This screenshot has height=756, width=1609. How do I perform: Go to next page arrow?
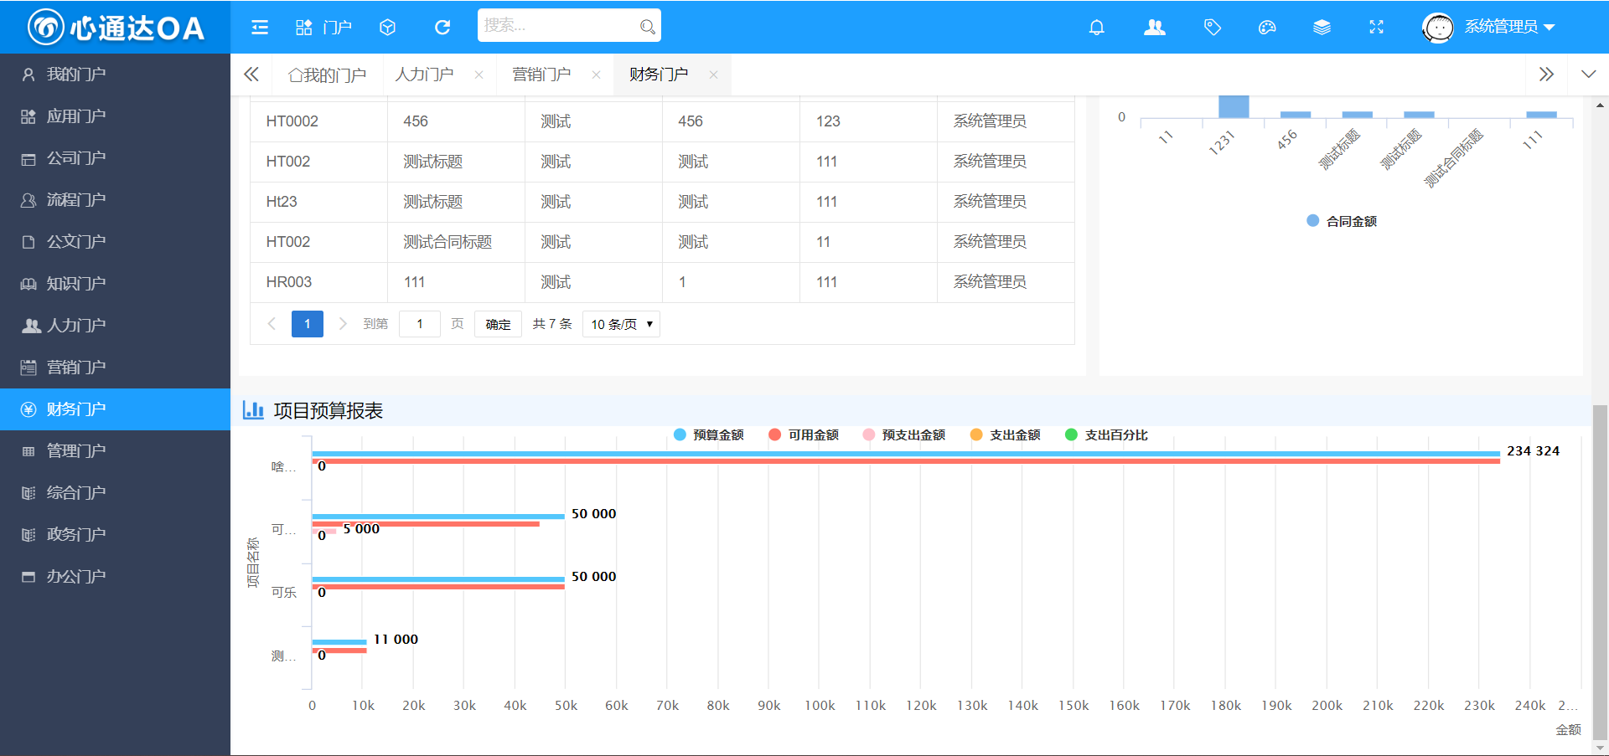343,324
